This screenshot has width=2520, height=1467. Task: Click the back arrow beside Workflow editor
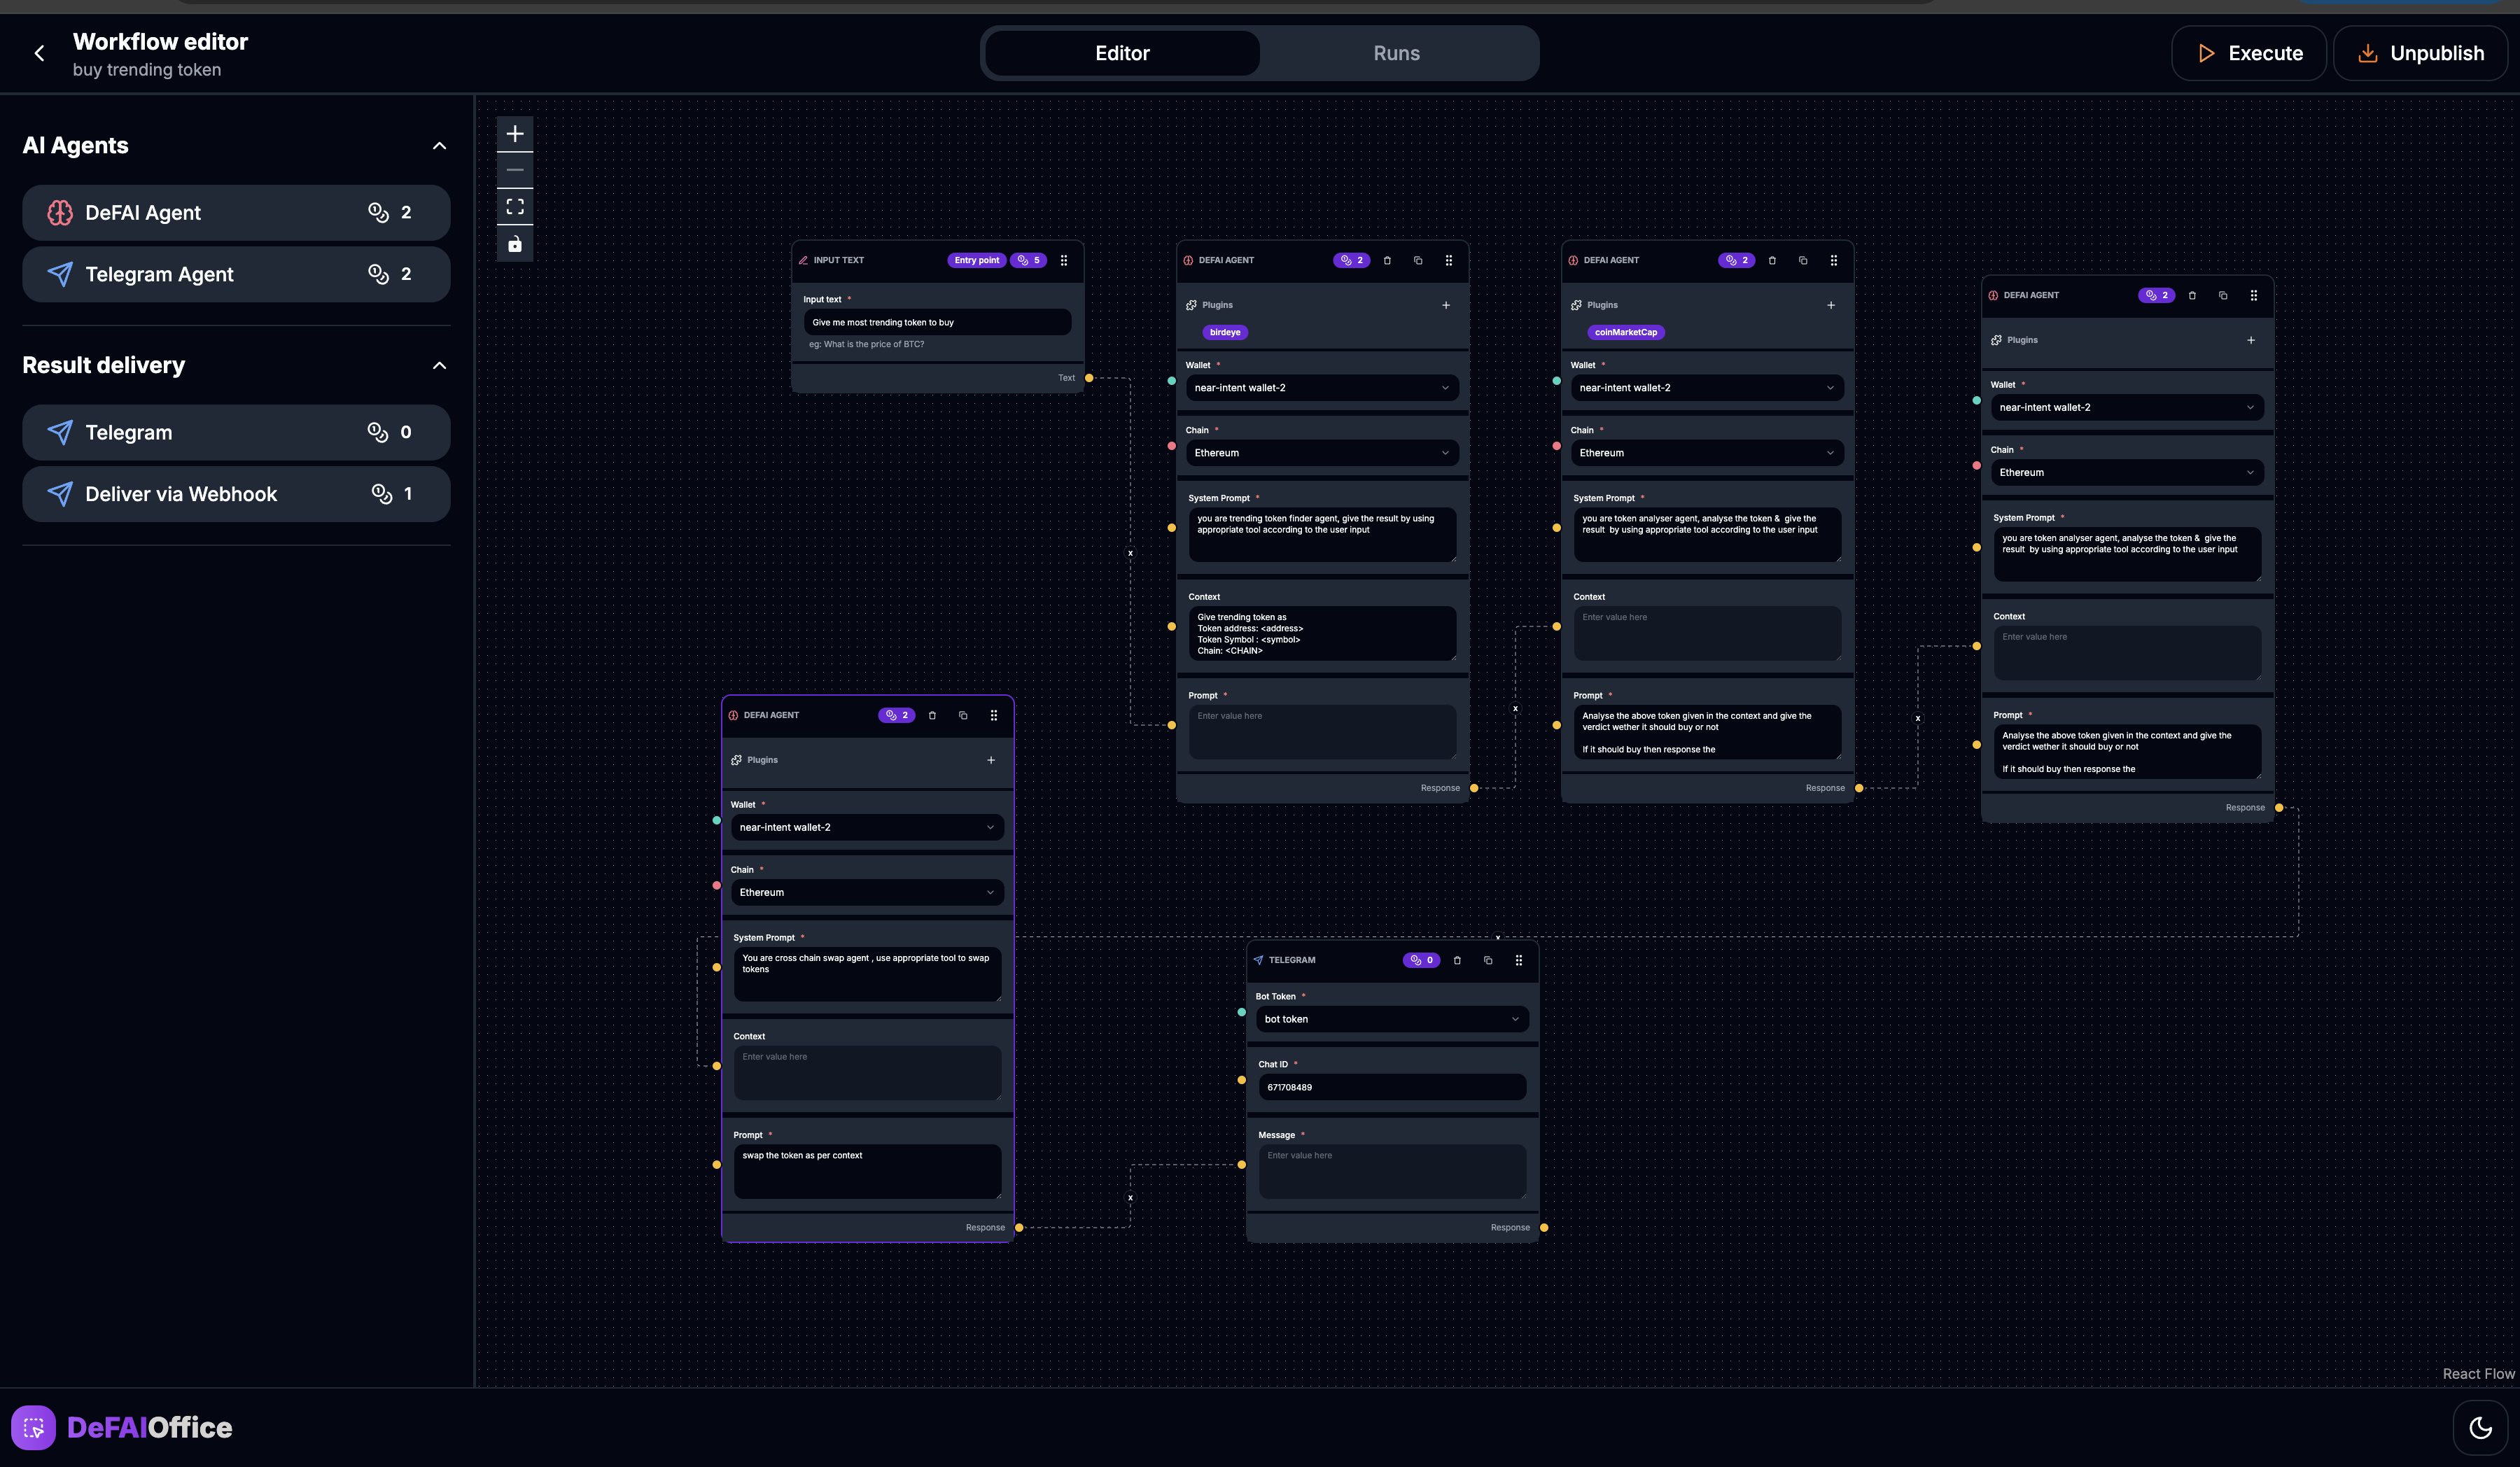pyautogui.click(x=40, y=53)
